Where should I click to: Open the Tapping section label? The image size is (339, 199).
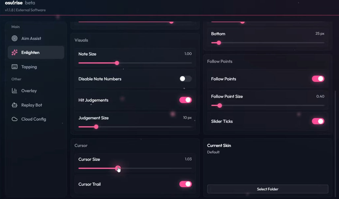click(x=29, y=67)
